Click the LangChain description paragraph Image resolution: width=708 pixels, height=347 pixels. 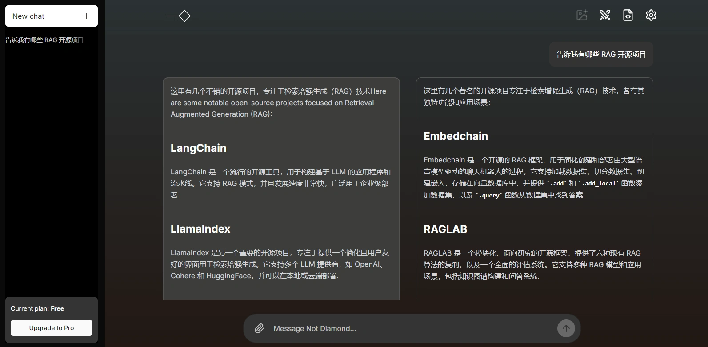click(281, 183)
